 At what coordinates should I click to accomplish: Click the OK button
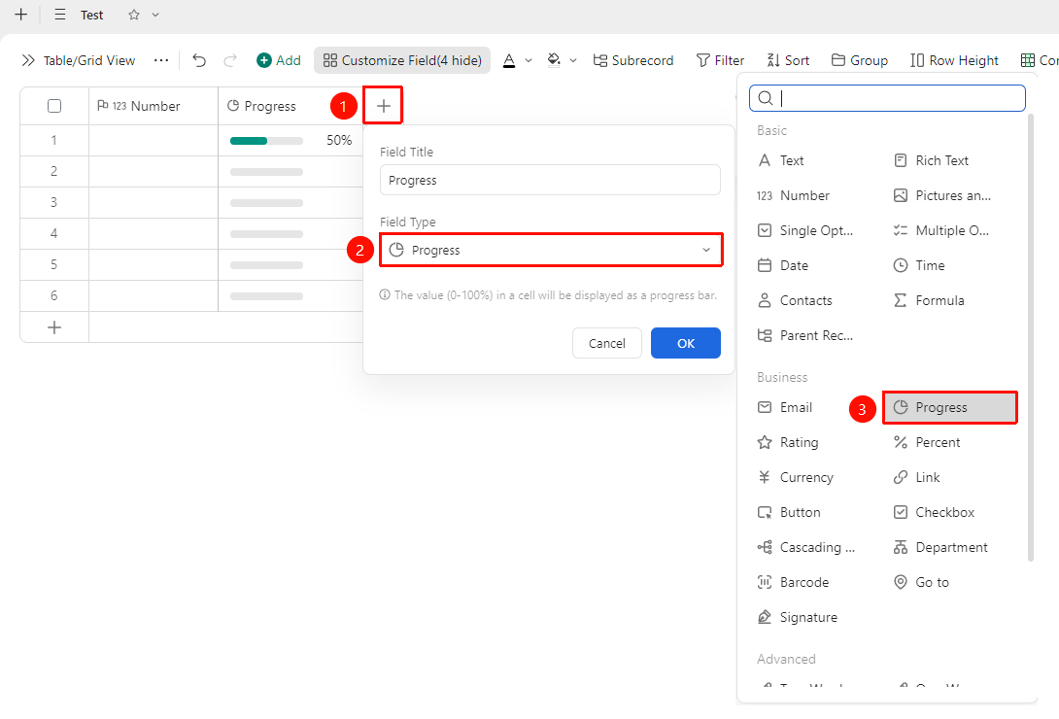click(x=686, y=343)
